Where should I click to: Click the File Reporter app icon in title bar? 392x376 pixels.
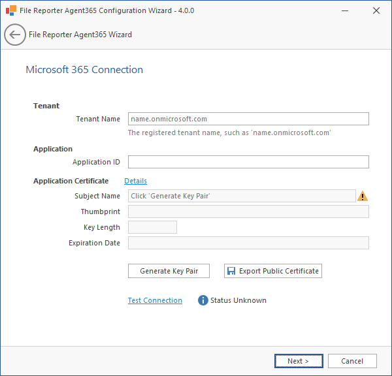click(x=10, y=10)
